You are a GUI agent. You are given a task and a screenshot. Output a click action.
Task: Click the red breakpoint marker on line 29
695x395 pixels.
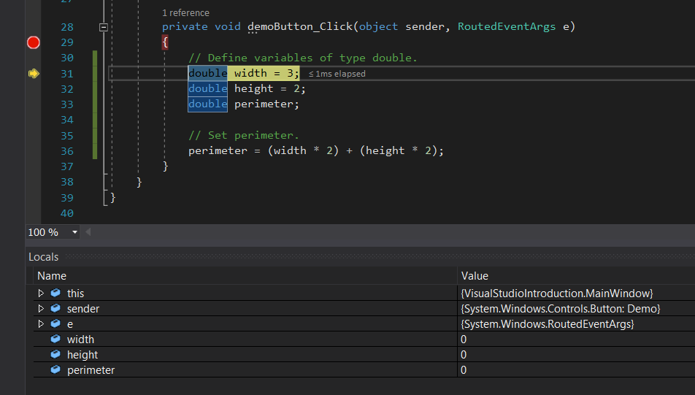click(33, 42)
